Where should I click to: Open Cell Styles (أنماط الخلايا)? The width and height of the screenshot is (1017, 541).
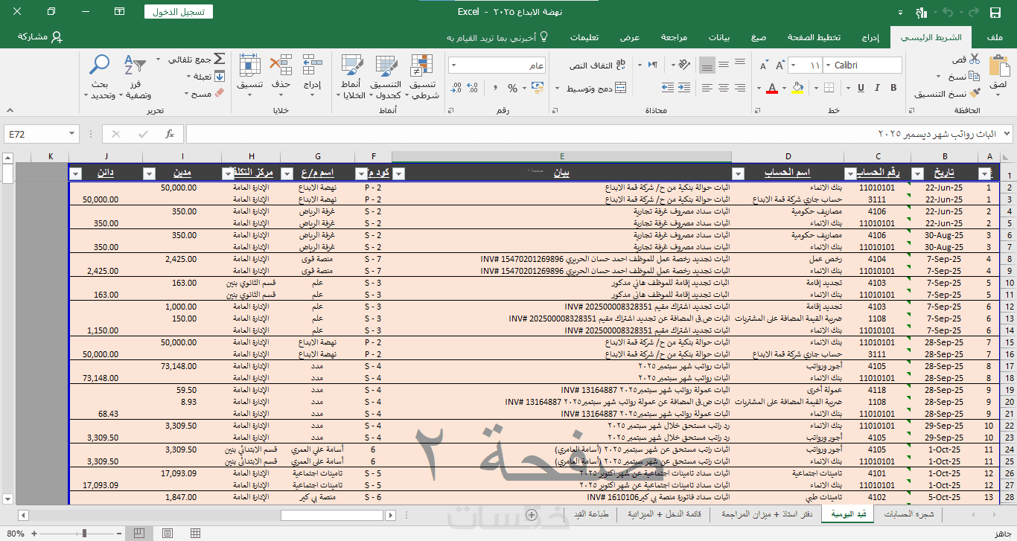[x=353, y=77]
